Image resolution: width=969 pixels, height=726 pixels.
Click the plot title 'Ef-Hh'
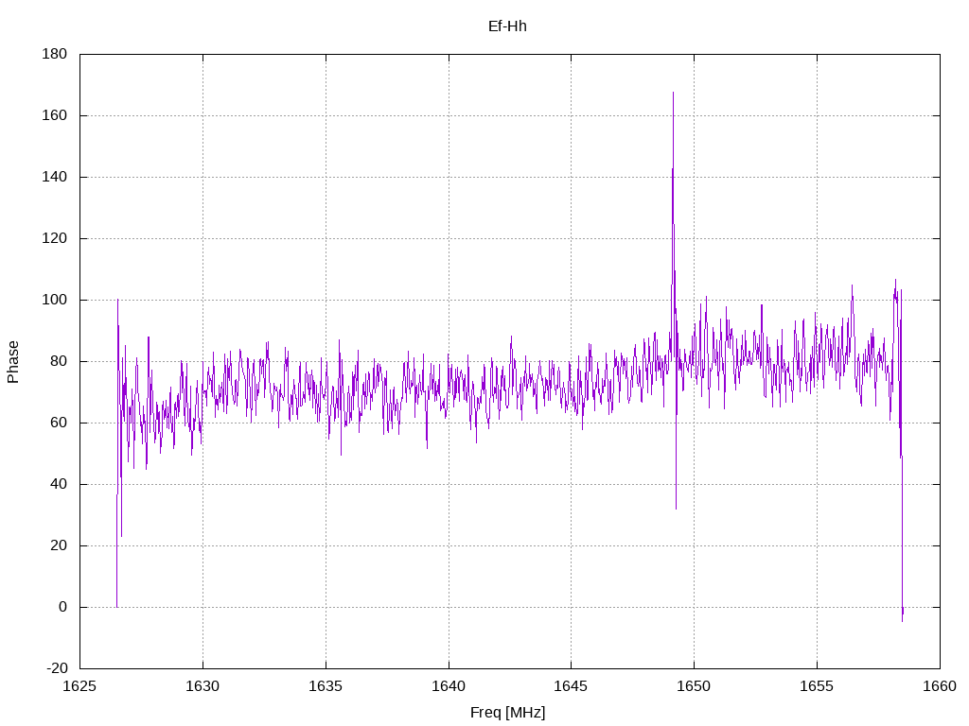pos(507,26)
